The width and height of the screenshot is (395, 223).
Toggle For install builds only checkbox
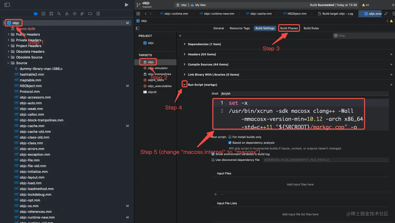click(230, 137)
